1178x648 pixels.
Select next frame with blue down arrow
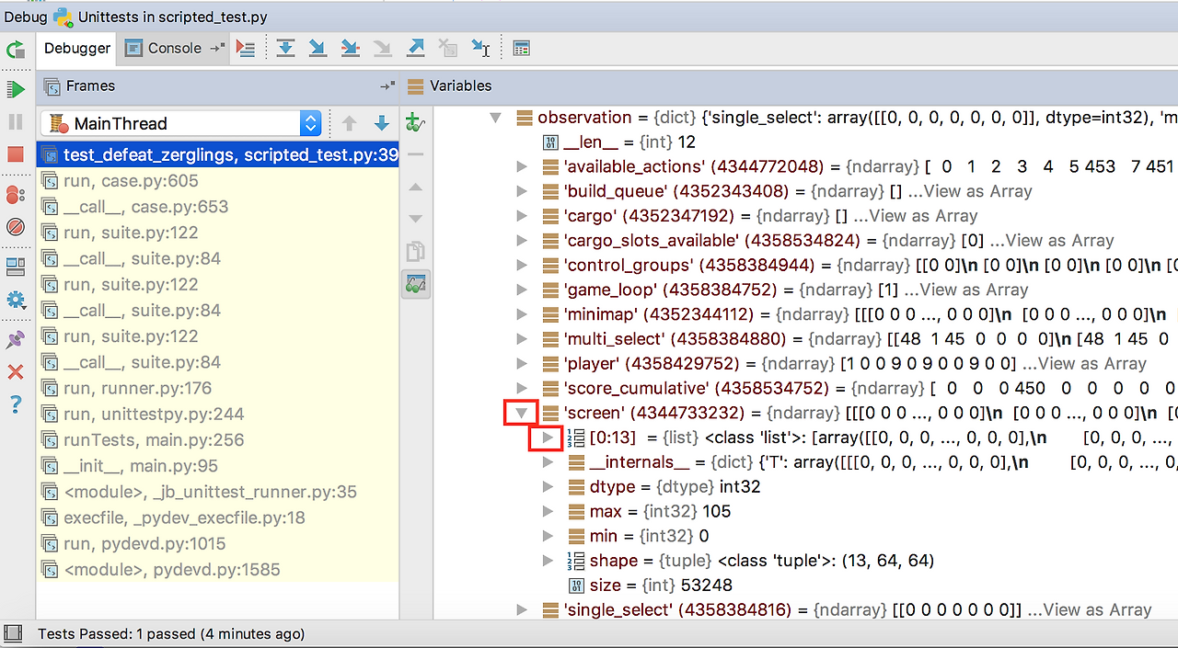tap(381, 123)
